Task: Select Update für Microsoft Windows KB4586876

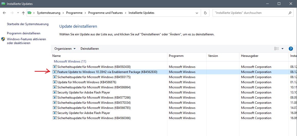Action: tap(174, 82)
